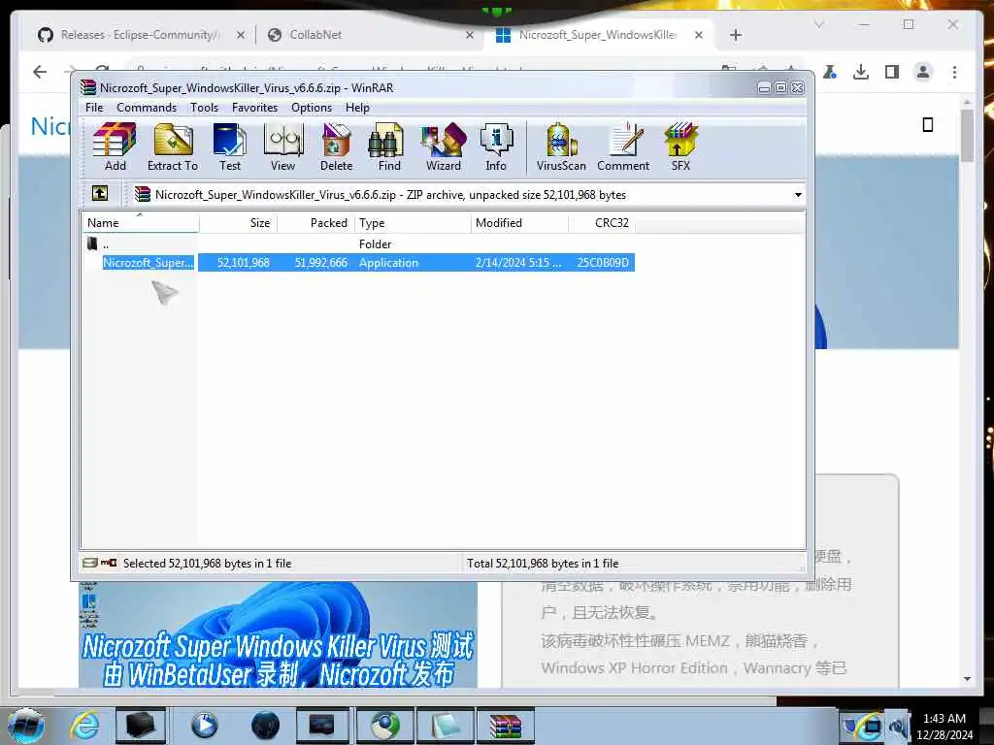Click the 52,101,968 size cell

tap(244, 262)
